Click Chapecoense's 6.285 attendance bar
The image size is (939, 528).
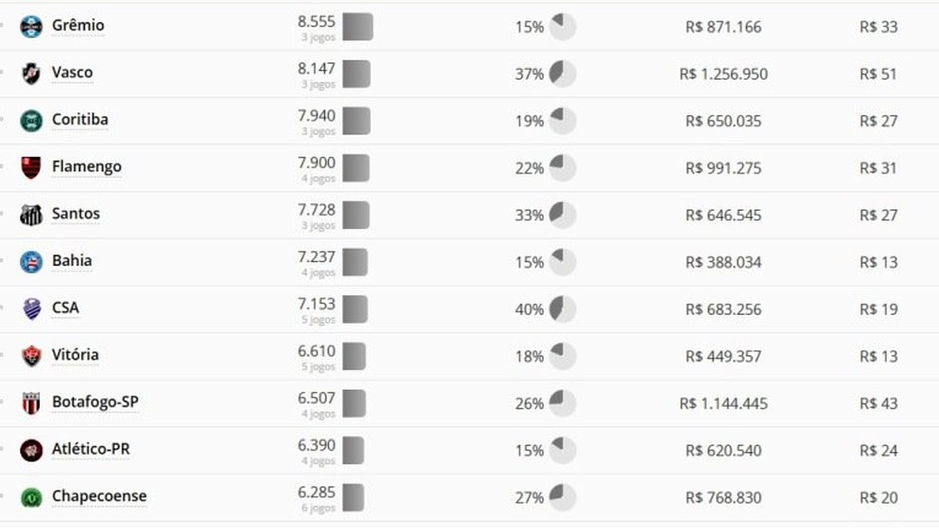[353, 497]
